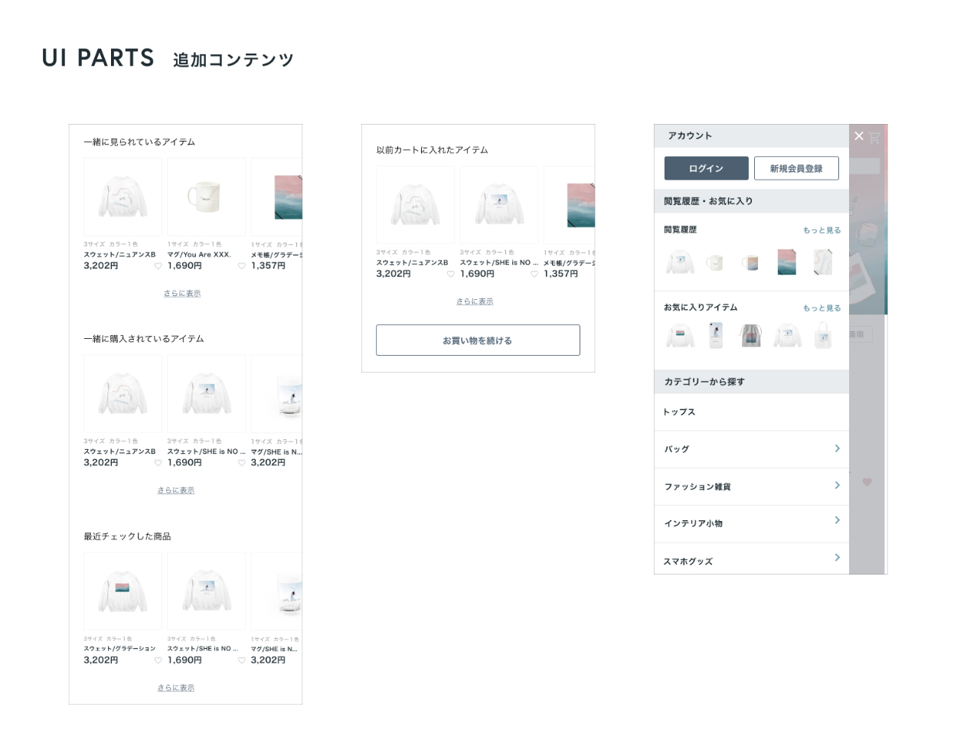Open the drawstring pouch thumbnail in お気に入りアイテム

tap(751, 335)
